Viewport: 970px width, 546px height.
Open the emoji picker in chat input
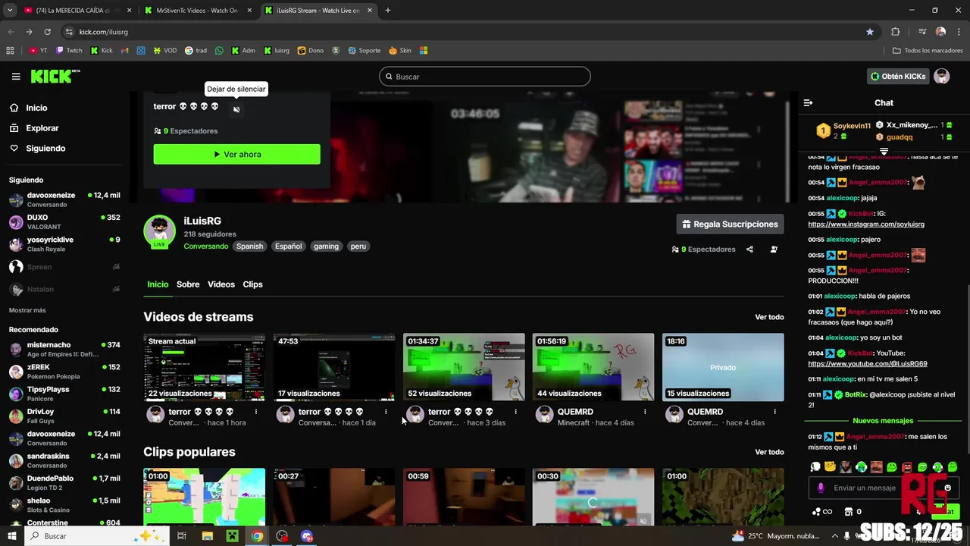[x=947, y=488]
